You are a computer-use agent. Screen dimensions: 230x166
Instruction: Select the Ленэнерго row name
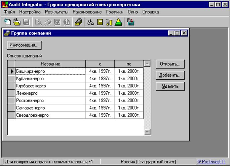click(x=50, y=93)
